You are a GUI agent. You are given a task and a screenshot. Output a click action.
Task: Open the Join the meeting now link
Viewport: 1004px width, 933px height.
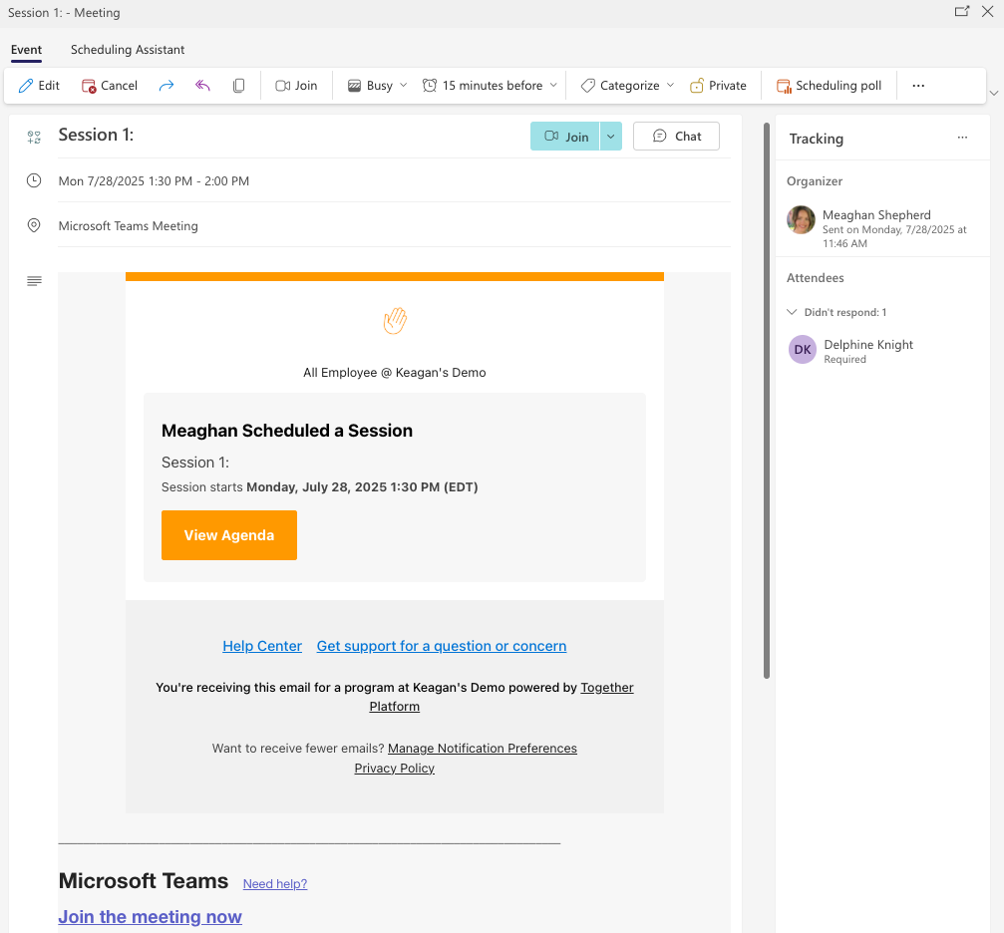pyautogui.click(x=151, y=917)
